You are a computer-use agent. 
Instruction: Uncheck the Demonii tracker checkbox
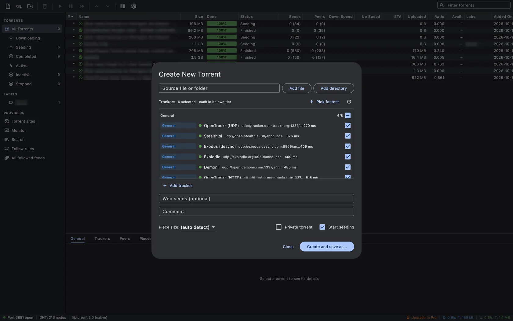(347, 167)
